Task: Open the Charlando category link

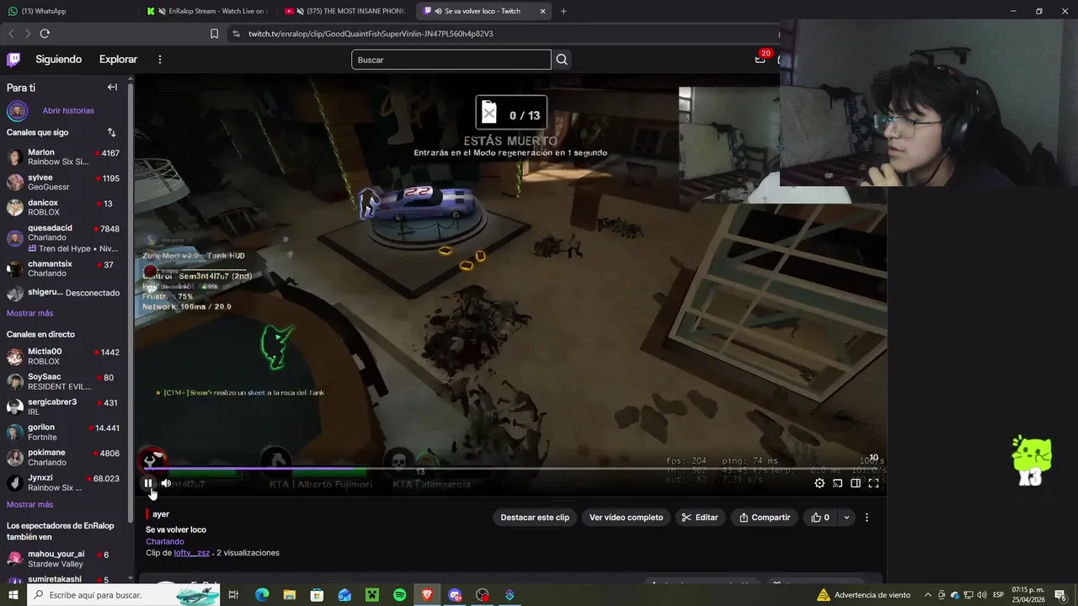Action: pos(165,541)
